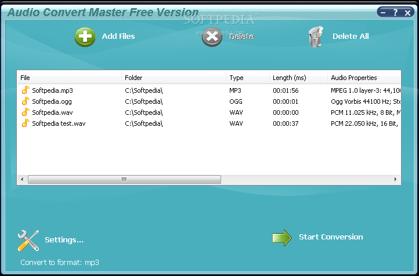The width and height of the screenshot is (419, 276).
Task: Open the Settings... text link
Action: [64, 240]
